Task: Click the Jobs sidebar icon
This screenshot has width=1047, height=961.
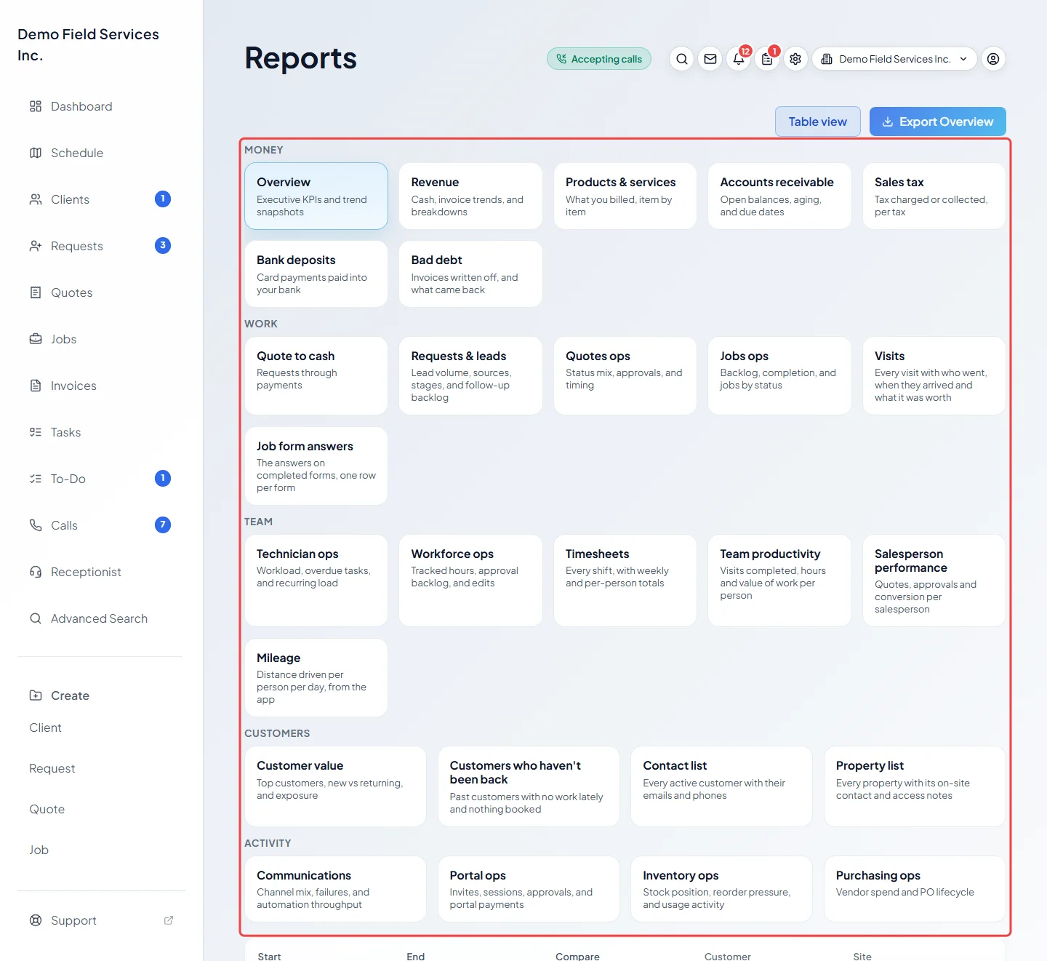Action: (36, 339)
